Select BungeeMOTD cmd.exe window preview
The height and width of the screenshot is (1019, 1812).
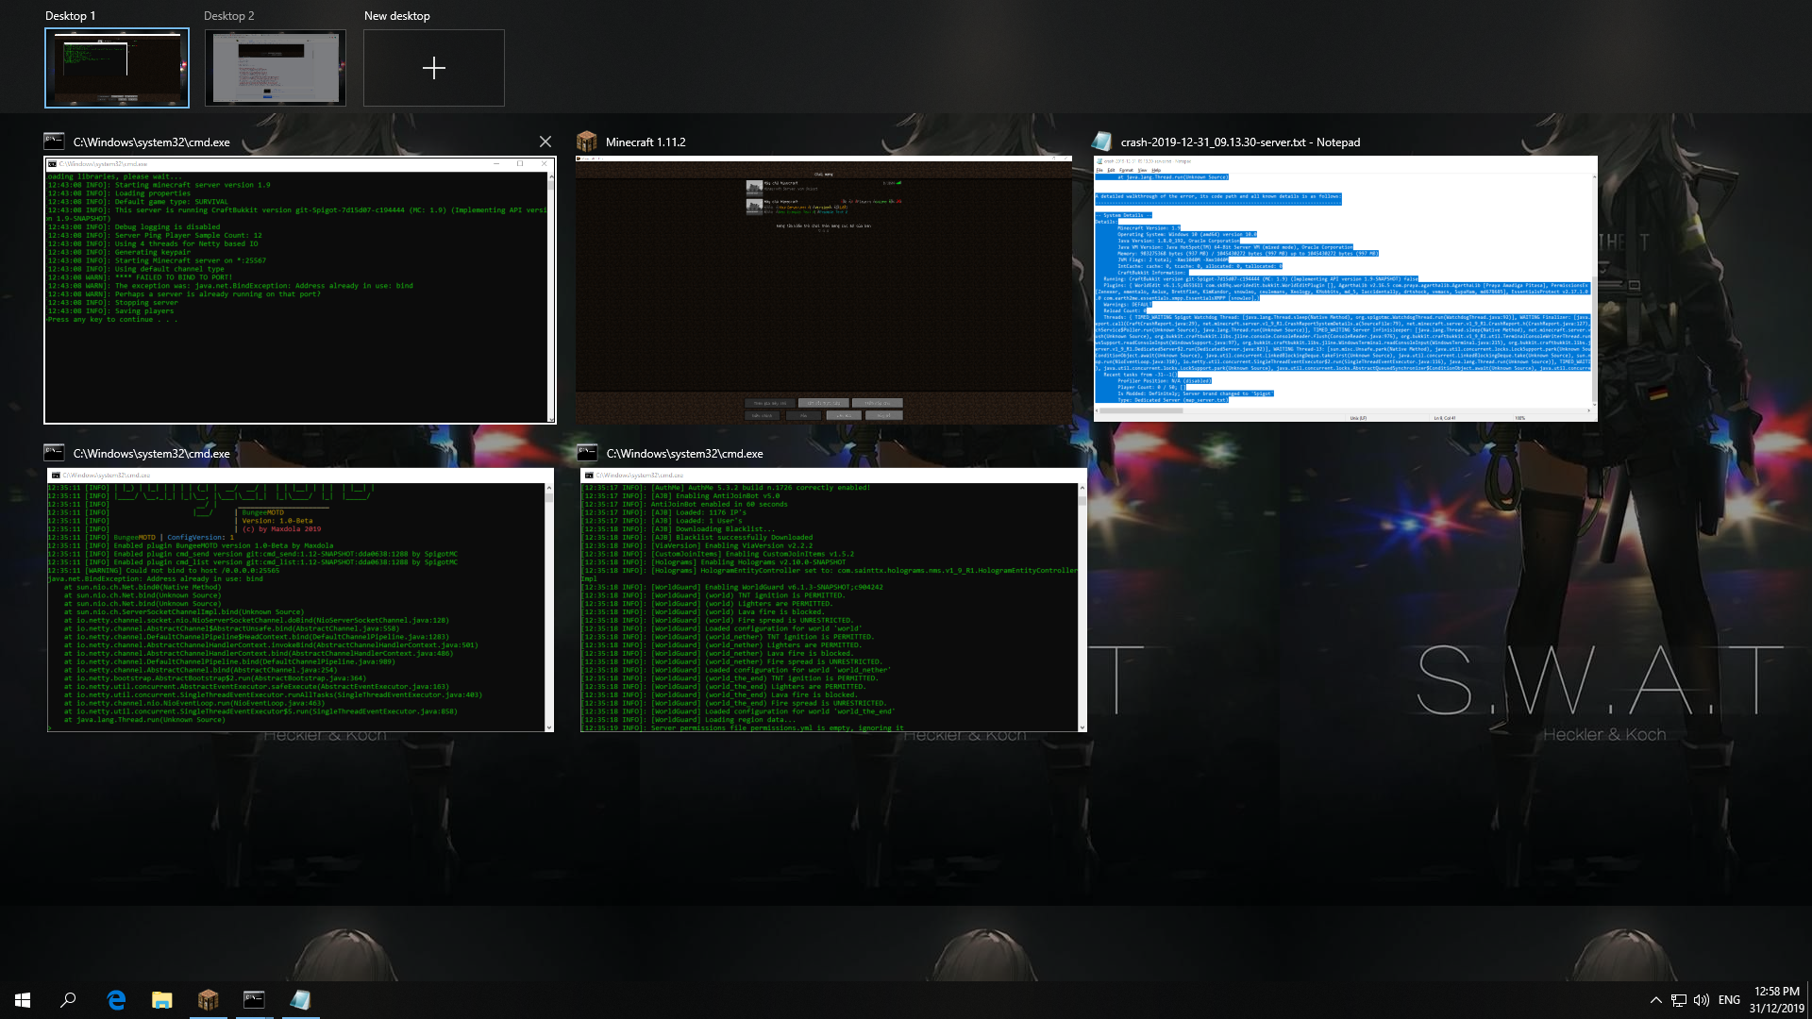coord(300,600)
